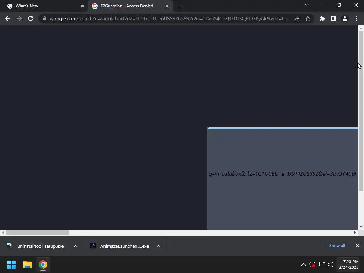Reload the current page
364x273 pixels.
tap(31, 18)
